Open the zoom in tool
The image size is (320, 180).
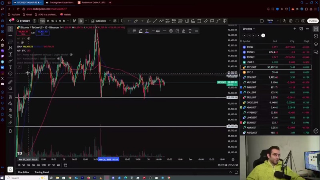10,88
